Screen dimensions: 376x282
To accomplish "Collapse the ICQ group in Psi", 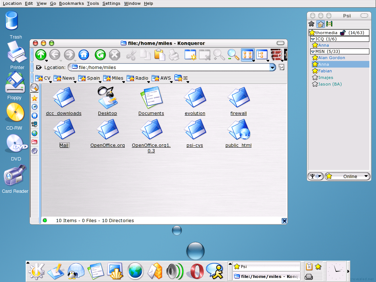I will click(x=313, y=39).
